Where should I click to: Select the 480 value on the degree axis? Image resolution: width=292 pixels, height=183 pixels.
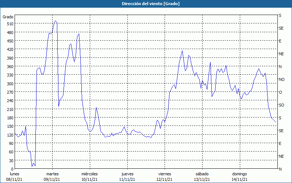click(x=10, y=32)
